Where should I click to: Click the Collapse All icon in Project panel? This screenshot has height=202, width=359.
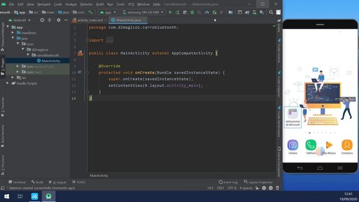click(x=49, y=20)
